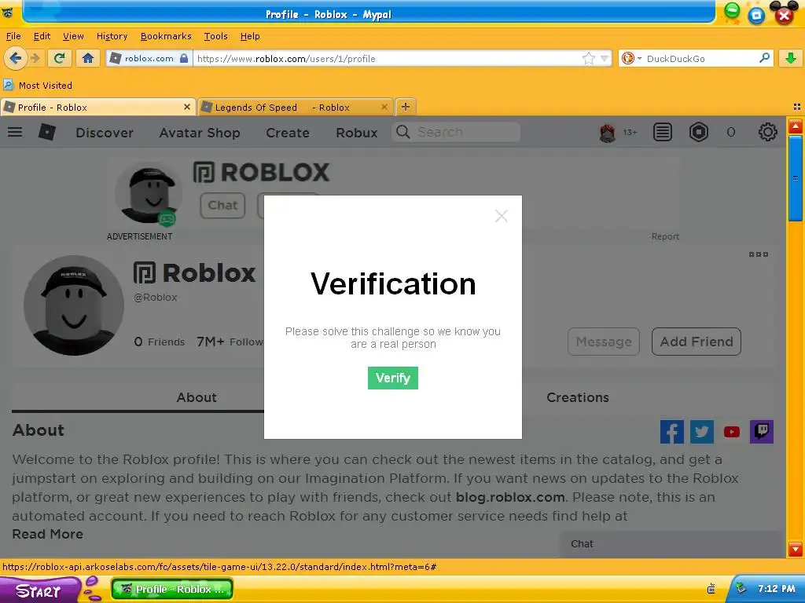Image resolution: width=805 pixels, height=603 pixels.
Task: Open the Facebook social icon
Action: tap(671, 432)
